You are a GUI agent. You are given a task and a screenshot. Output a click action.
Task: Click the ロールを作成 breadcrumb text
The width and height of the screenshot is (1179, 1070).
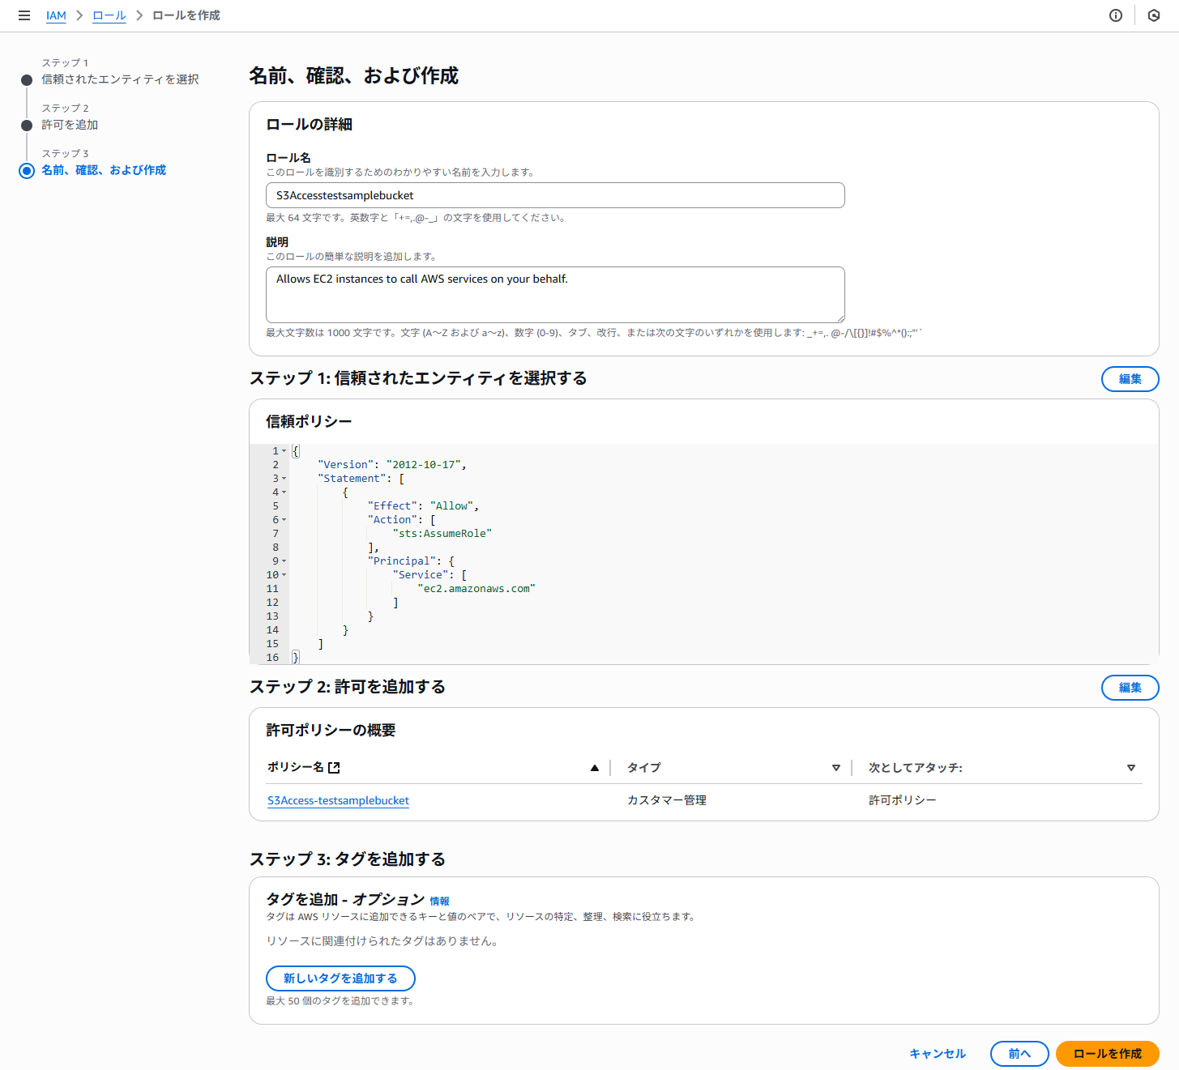tap(186, 15)
